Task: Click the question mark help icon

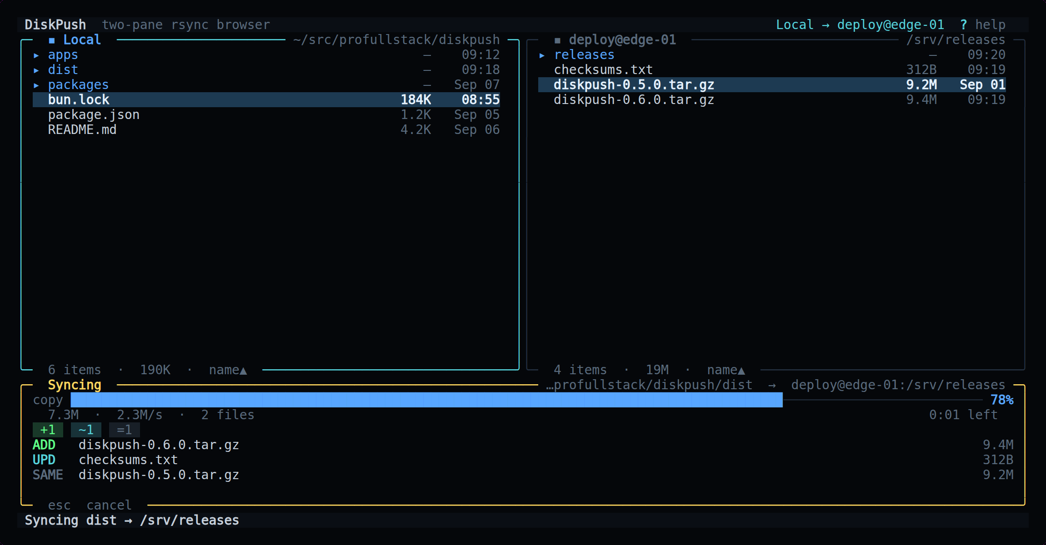Action: tap(963, 25)
